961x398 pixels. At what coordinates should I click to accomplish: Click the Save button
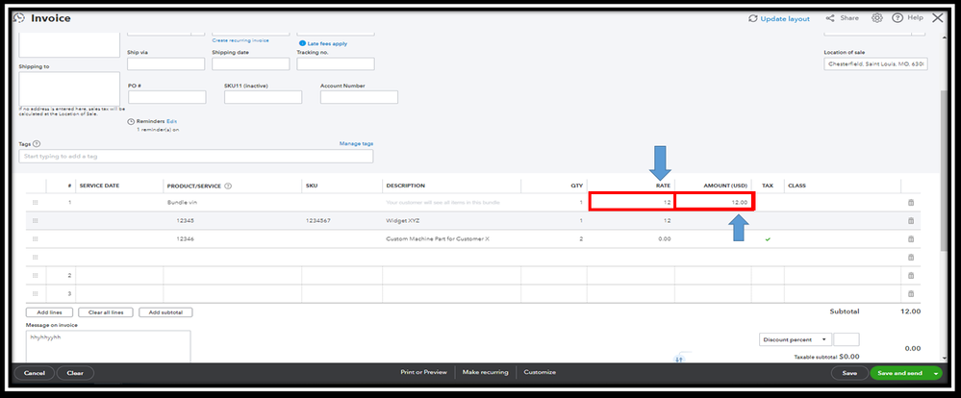coord(849,373)
